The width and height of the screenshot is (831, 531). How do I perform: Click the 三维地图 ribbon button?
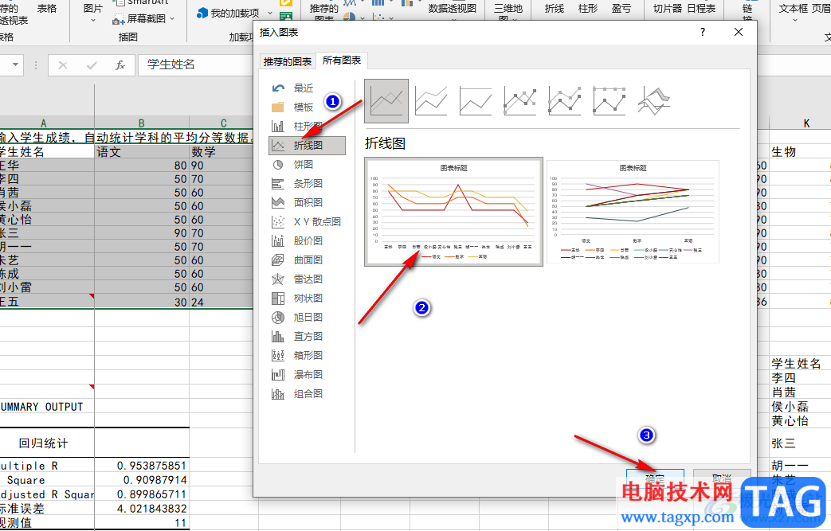point(508,12)
